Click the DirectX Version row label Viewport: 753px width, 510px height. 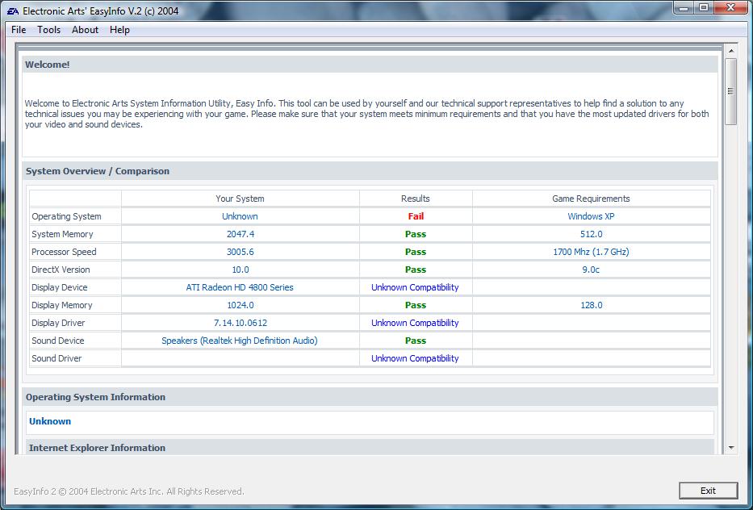click(61, 270)
